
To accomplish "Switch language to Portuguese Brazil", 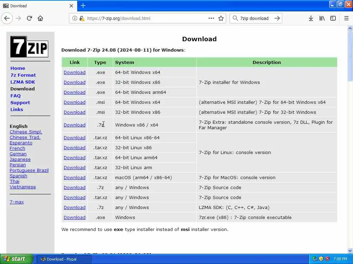I will coord(29,170).
